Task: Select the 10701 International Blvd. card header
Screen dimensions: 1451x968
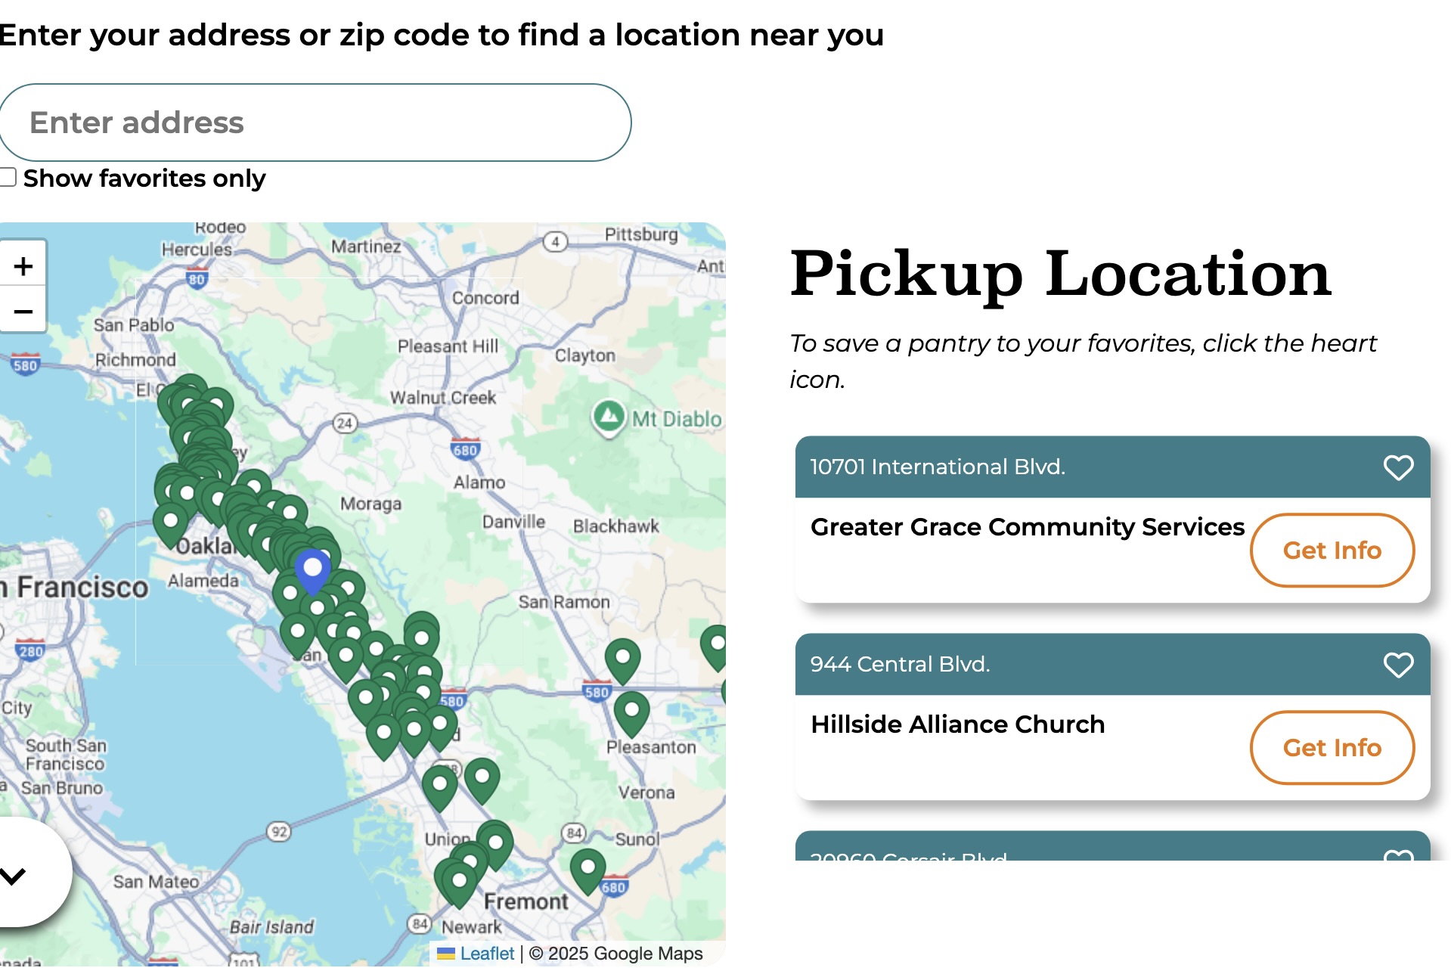Action: (1112, 467)
